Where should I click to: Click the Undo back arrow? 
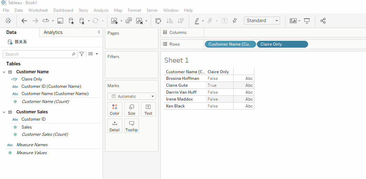(x=24, y=21)
